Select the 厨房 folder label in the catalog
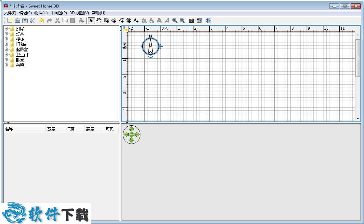Screen dimensions: 364x224 tap(20, 29)
